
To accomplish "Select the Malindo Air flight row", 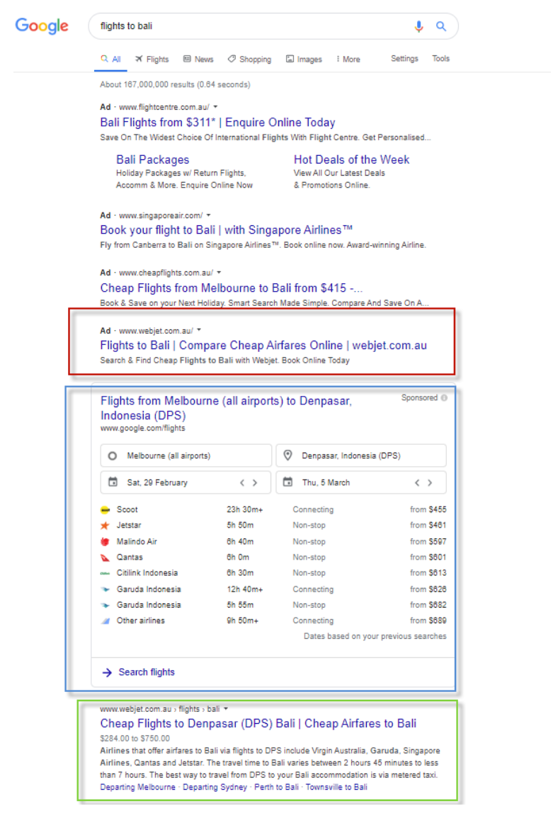I will click(273, 542).
